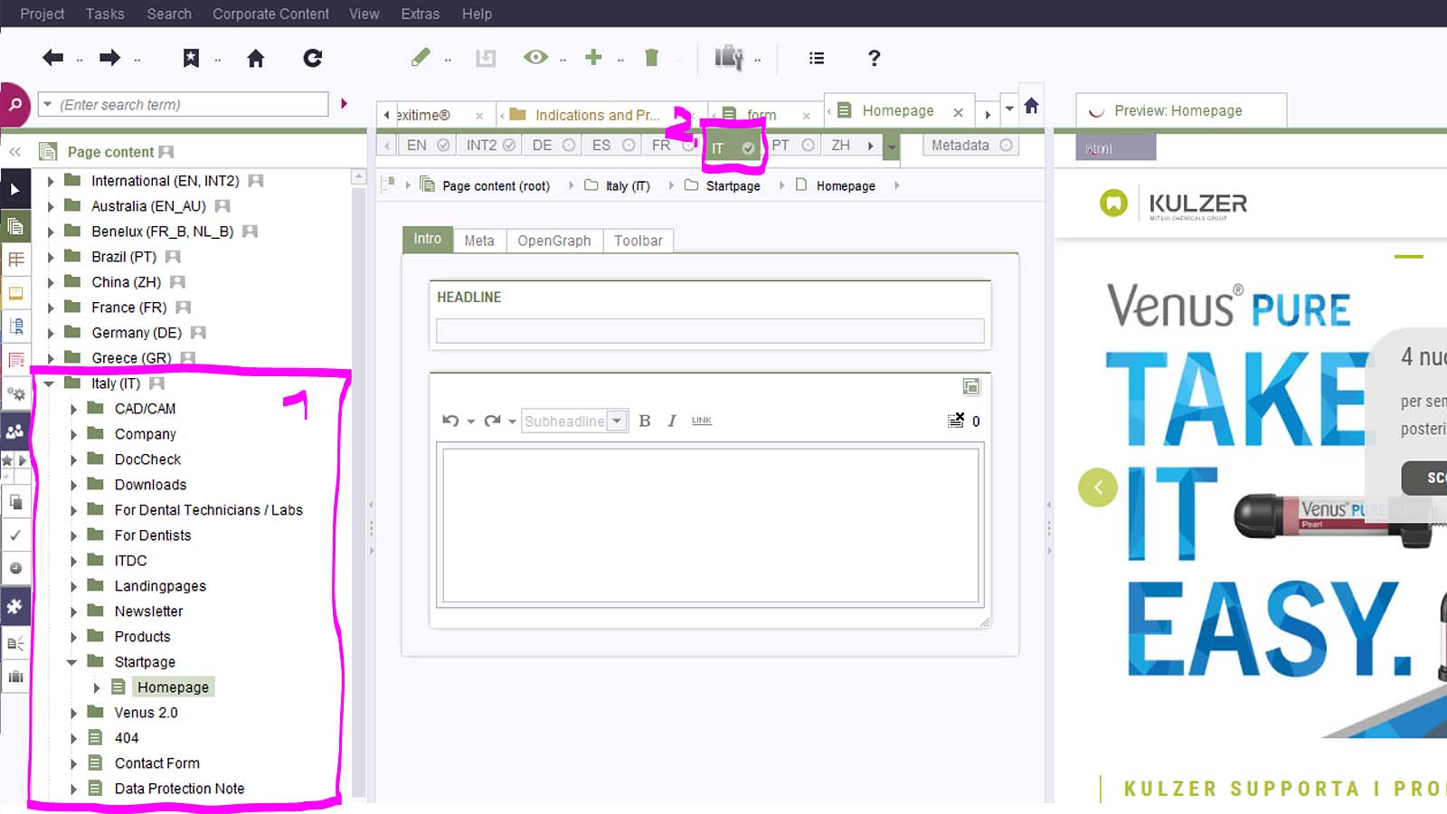
Task: Click the Bold formatting button
Action: pos(645,421)
